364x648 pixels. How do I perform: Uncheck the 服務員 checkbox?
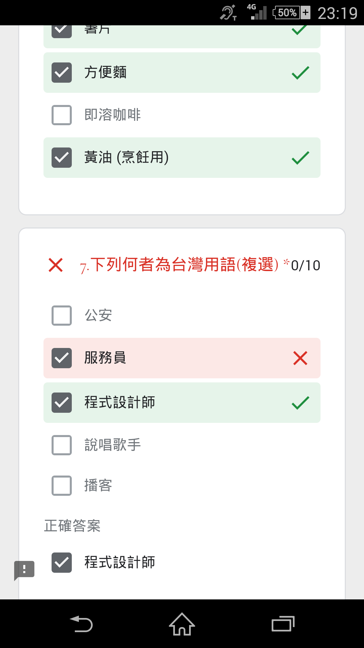point(62,358)
